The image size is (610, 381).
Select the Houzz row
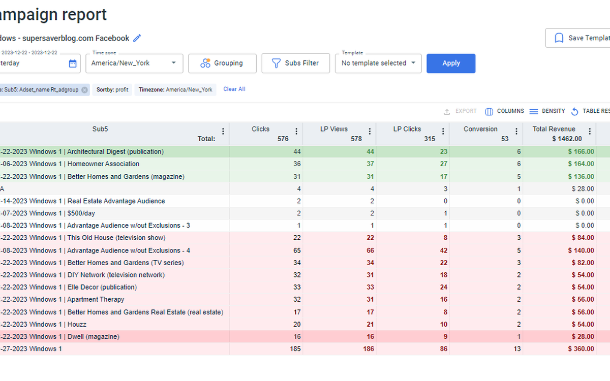(305, 324)
